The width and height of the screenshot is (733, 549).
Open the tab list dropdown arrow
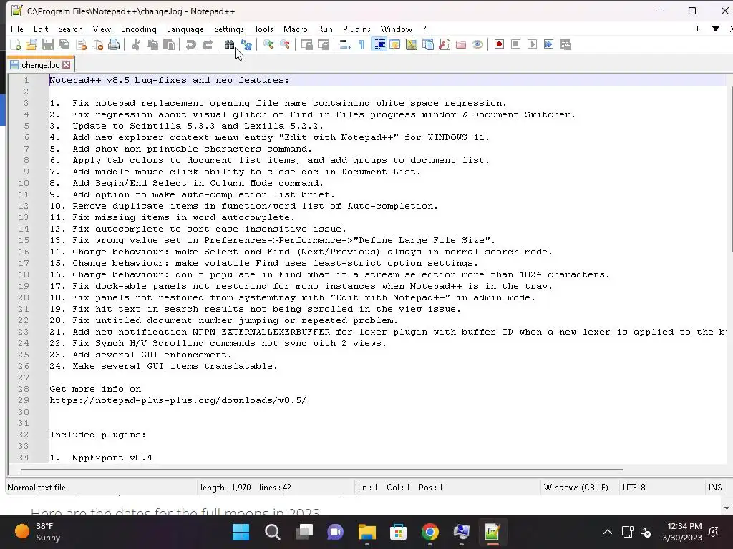click(715, 29)
